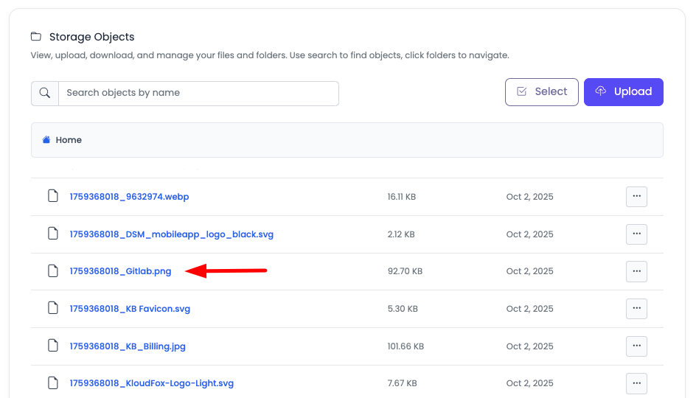The height and width of the screenshot is (398, 696).
Task: Show actions for KloudFox-Logo-Light.svg
Action: tap(636, 383)
